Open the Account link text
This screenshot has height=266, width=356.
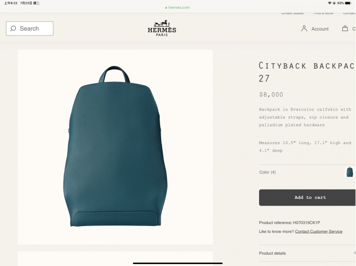[320, 29]
